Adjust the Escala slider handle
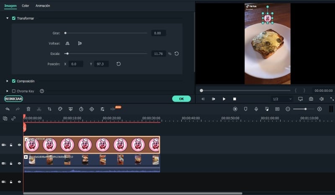 coord(67,54)
